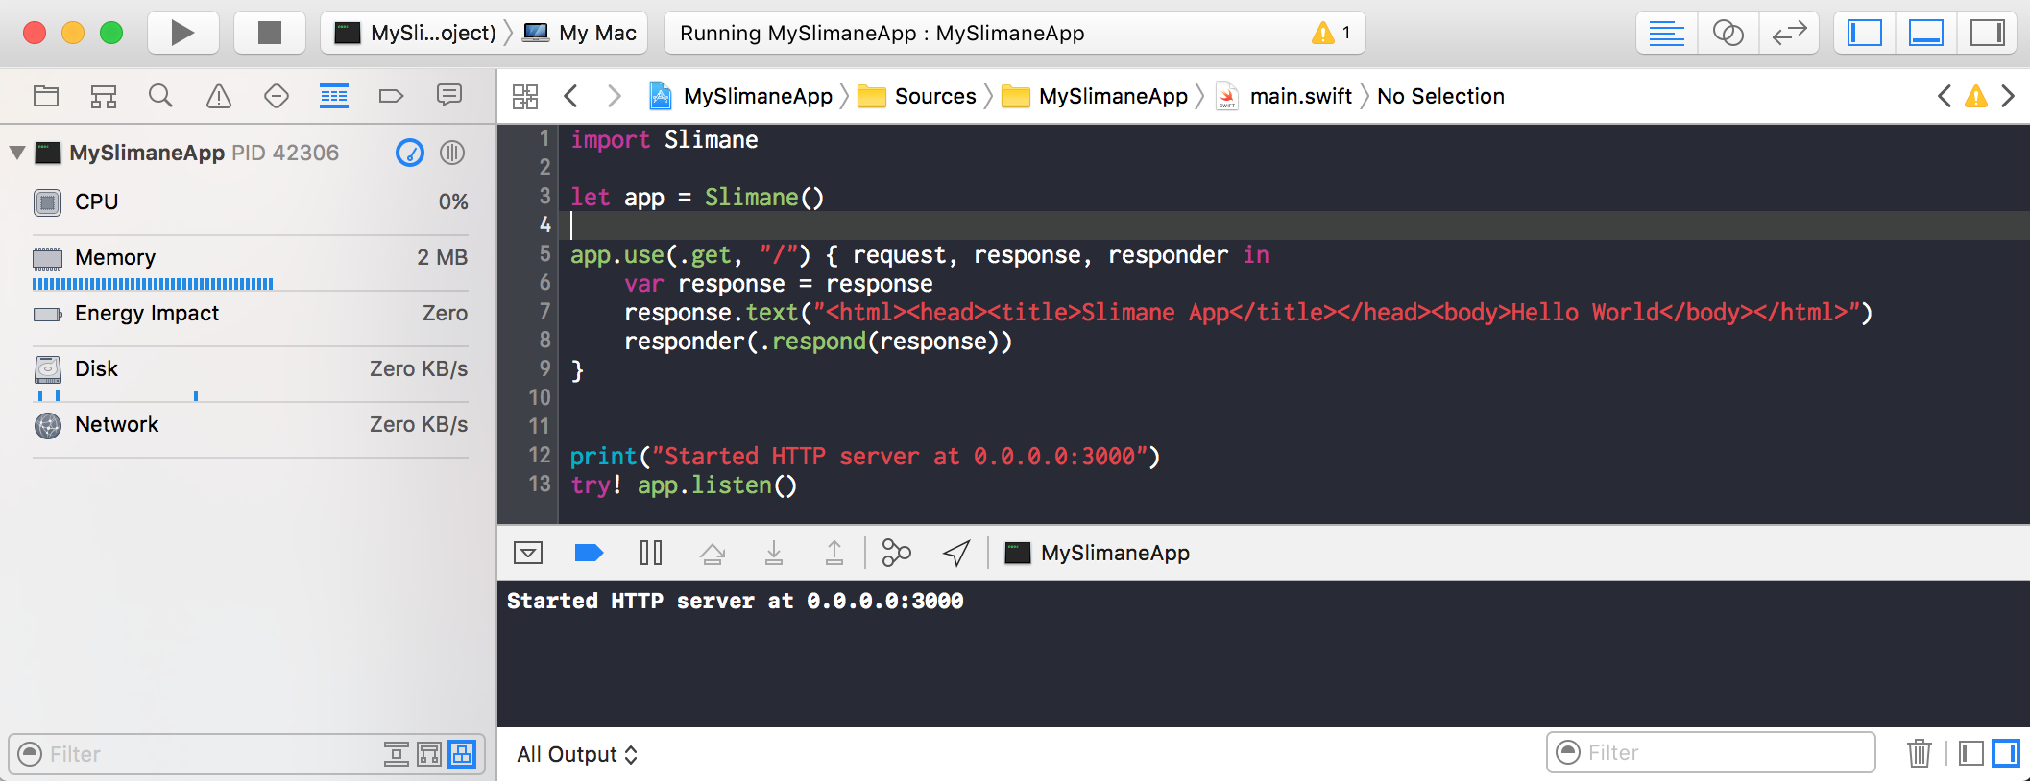Select the Memory gauge row
2030x781 pixels.
coord(251,264)
